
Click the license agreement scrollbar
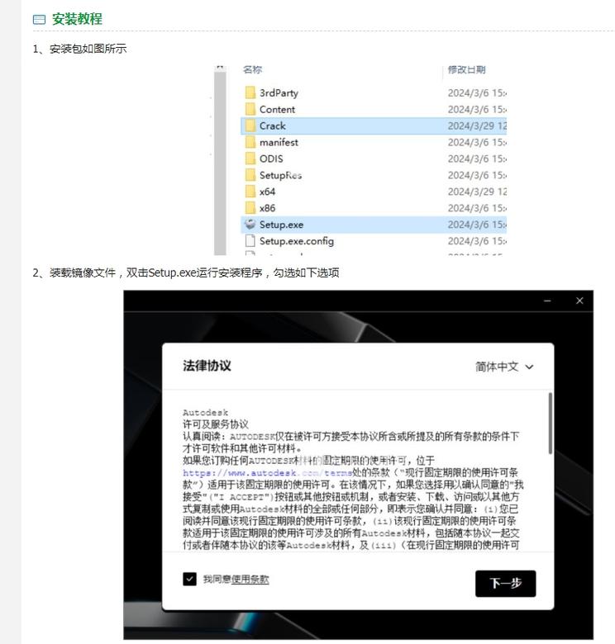coord(550,424)
